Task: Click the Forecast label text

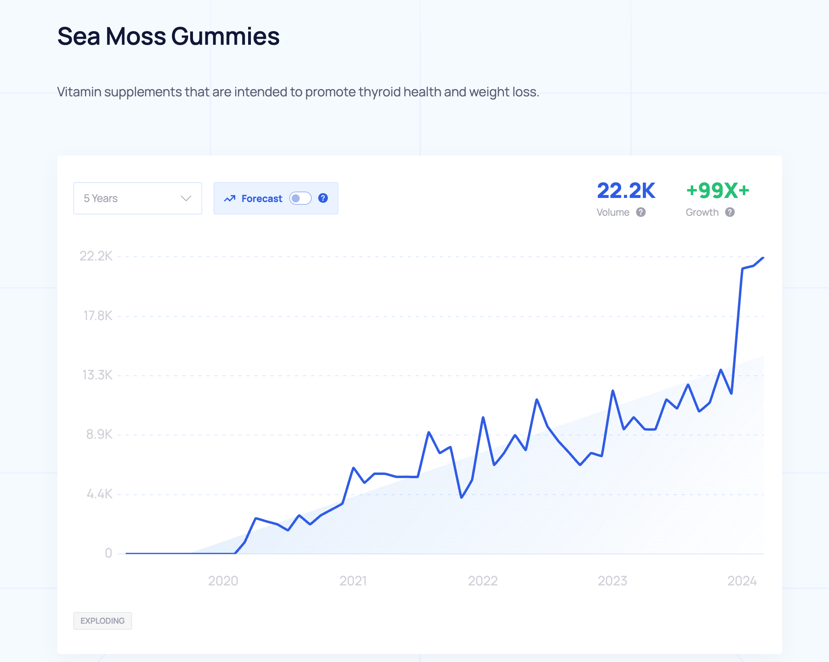Action: pos(262,198)
